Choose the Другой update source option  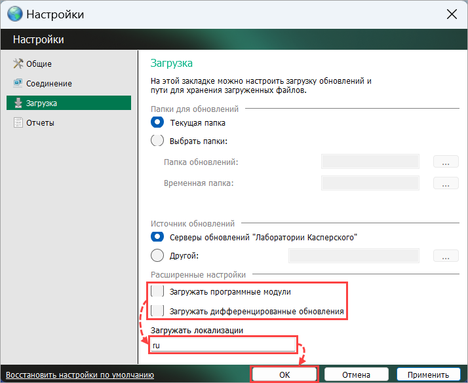[x=157, y=255]
